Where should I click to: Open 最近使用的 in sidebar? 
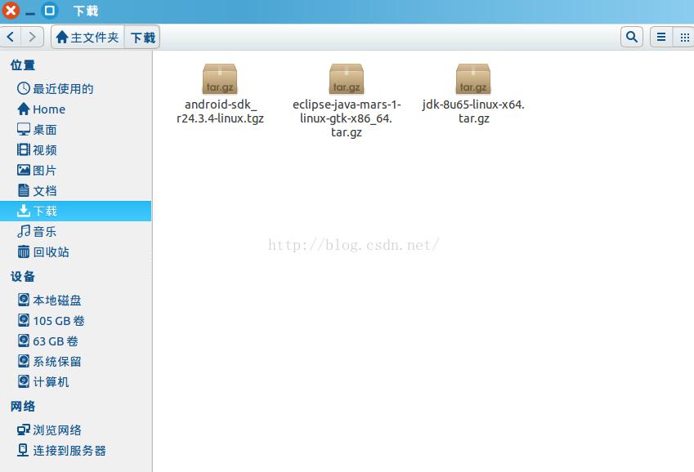coord(62,89)
